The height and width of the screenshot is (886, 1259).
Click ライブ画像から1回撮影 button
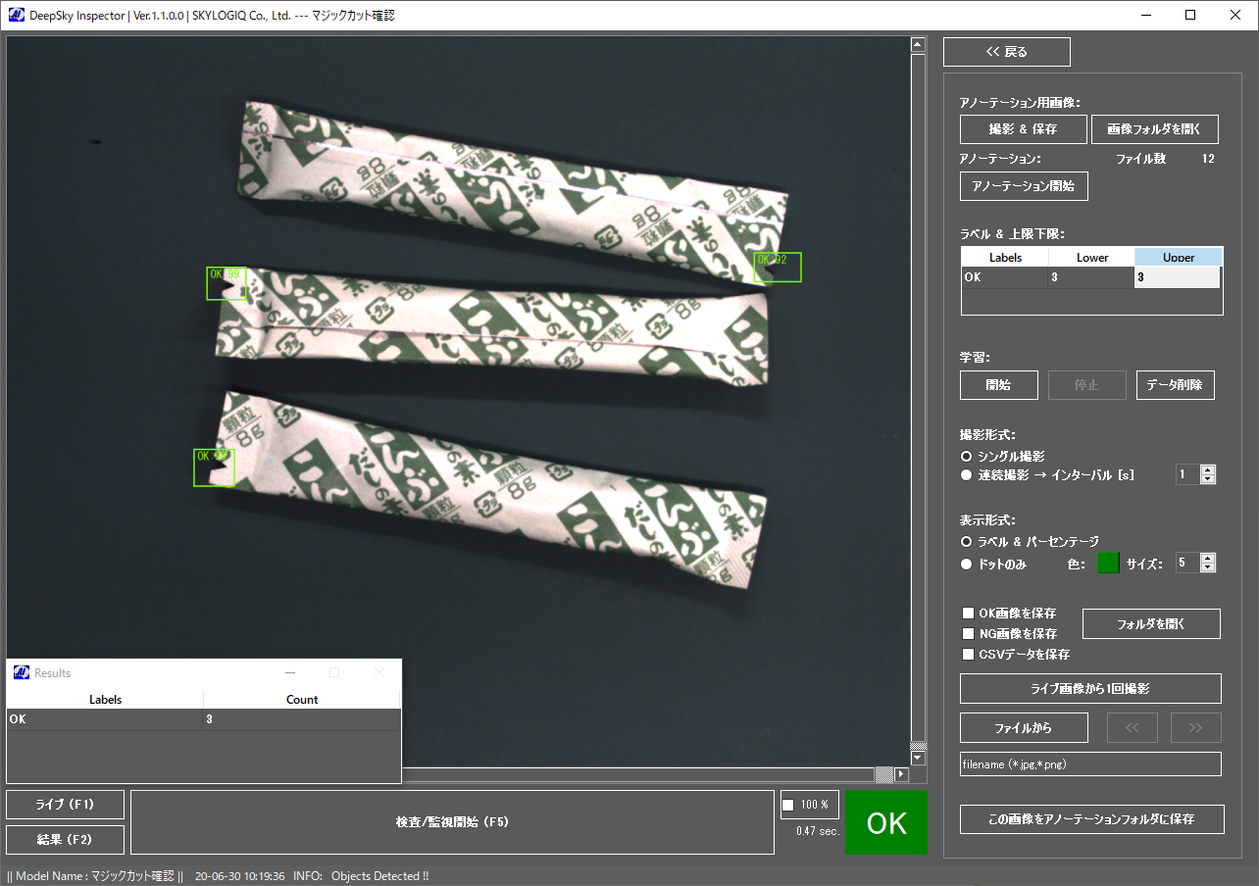(x=1090, y=688)
